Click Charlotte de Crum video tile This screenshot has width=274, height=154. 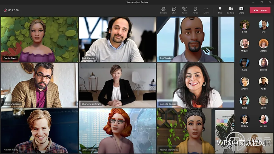pyautogui.click(x=118, y=85)
